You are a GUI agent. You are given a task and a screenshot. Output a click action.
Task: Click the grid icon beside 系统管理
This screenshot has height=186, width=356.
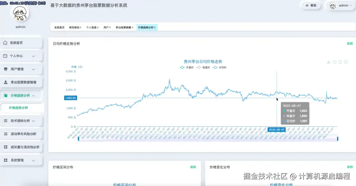pos(5,160)
